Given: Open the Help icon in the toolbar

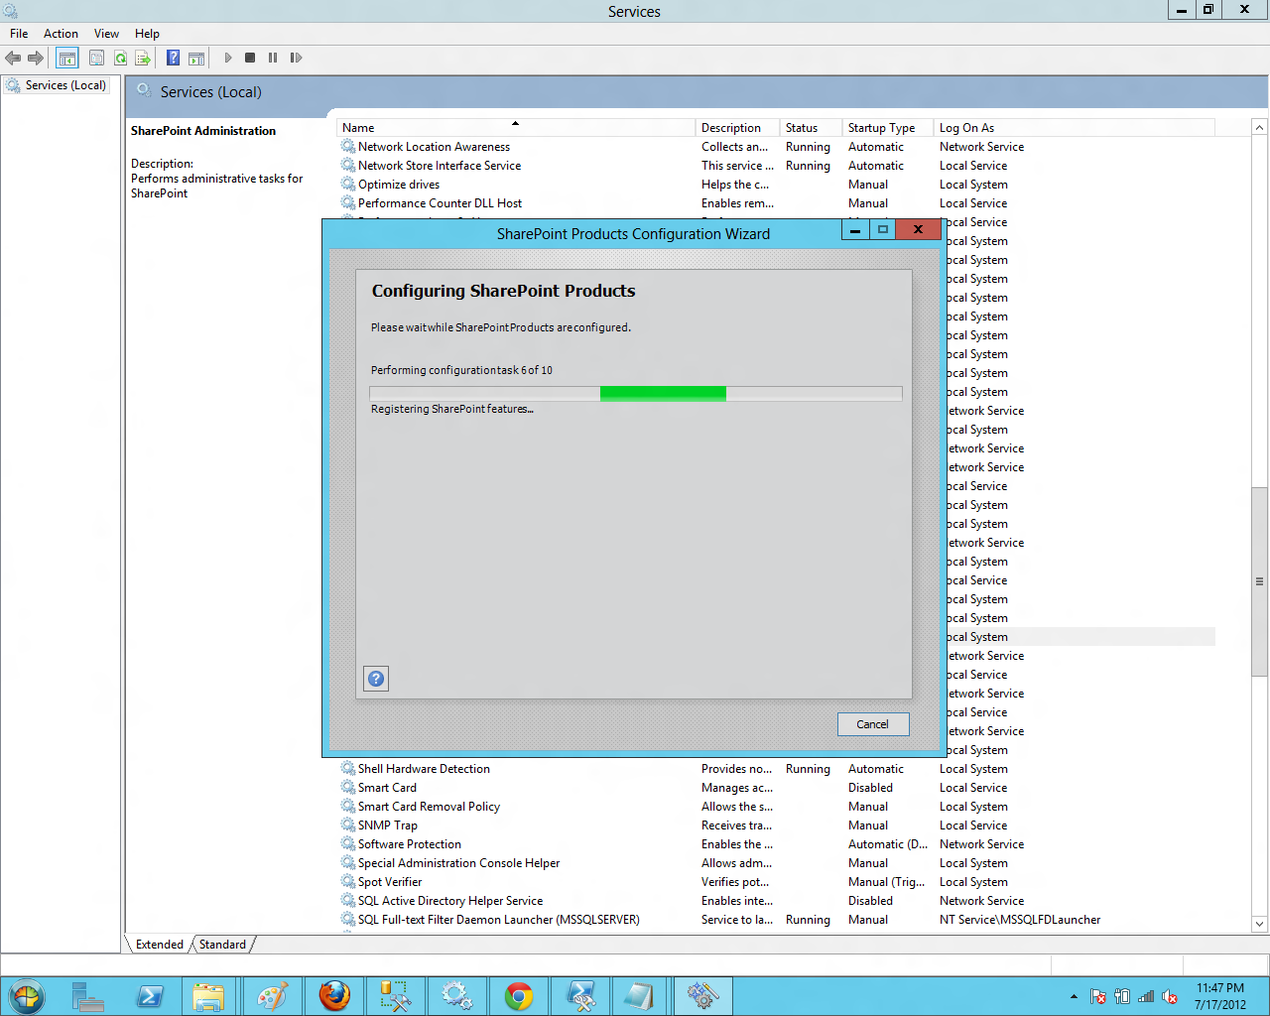Looking at the screenshot, I should (172, 58).
